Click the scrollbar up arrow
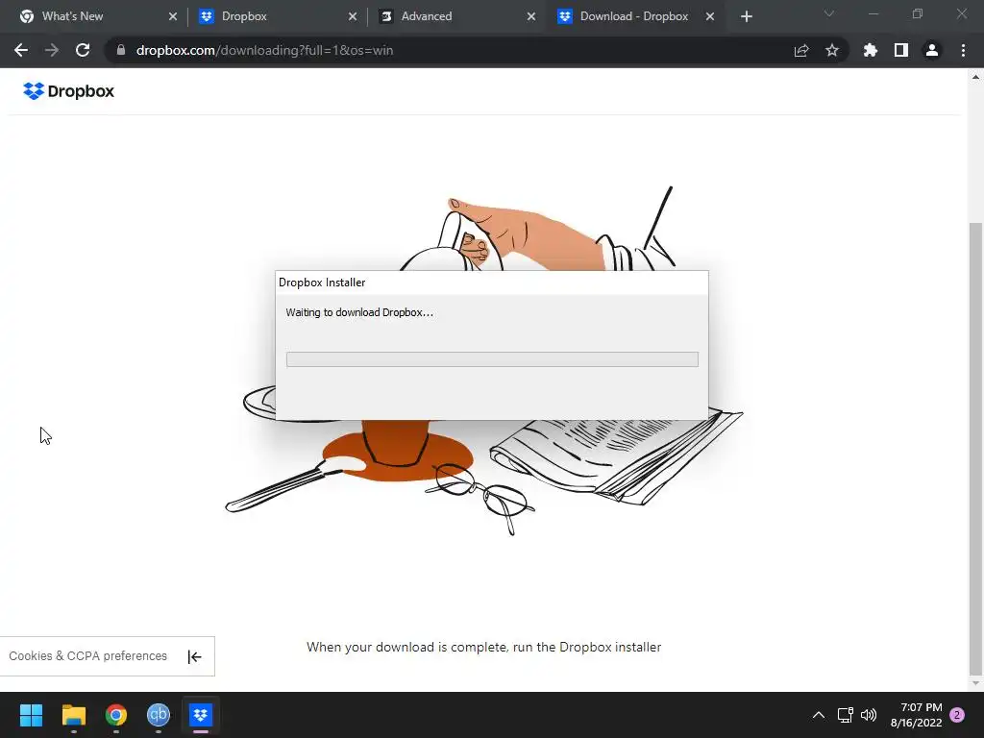Viewport: 984px width, 738px height. (975, 77)
